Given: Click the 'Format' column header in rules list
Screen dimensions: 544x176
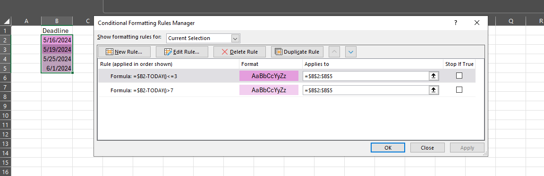Looking at the screenshot, I should pyautogui.click(x=271, y=64).
